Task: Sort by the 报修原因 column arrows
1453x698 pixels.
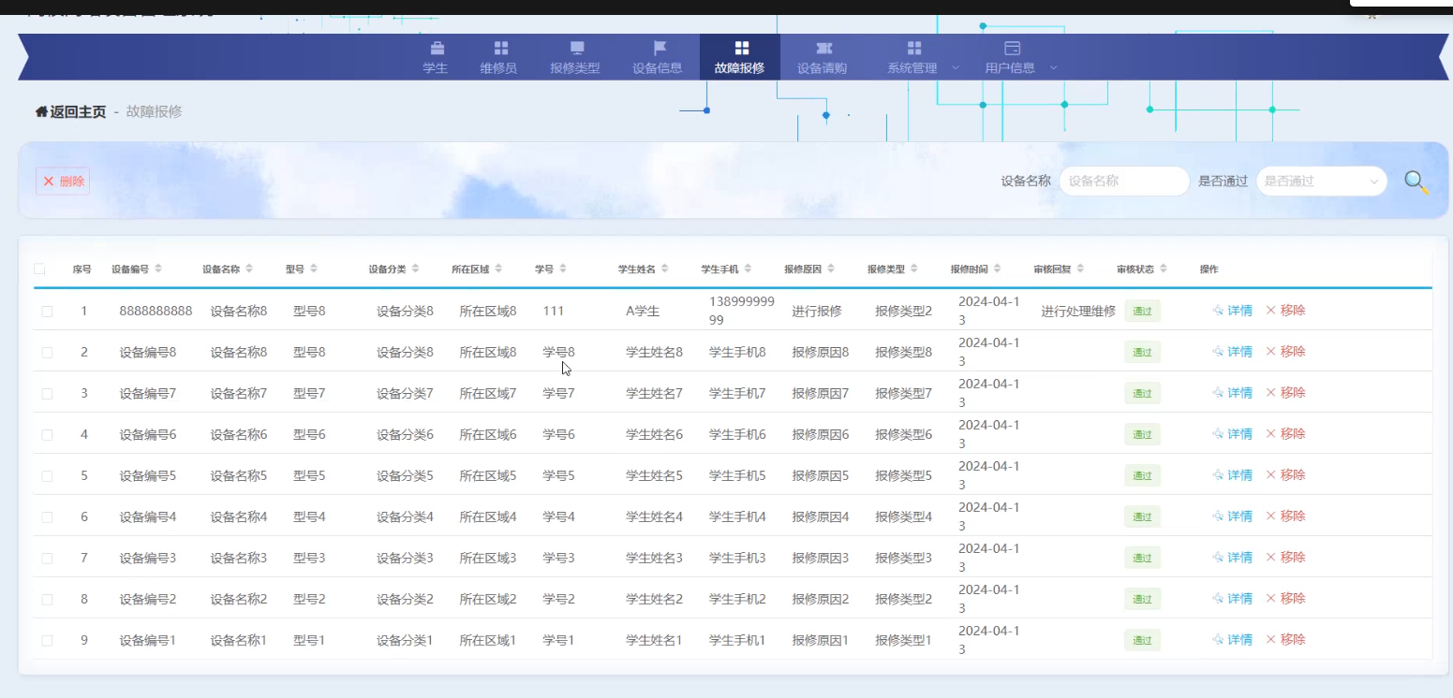Action: [x=831, y=269]
